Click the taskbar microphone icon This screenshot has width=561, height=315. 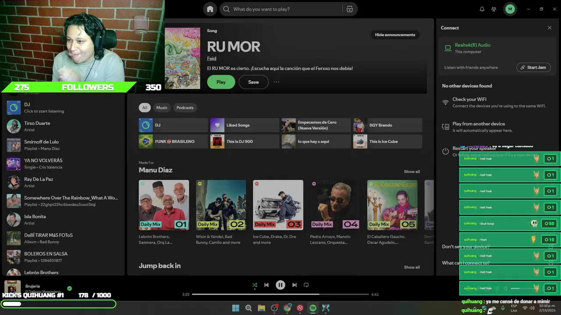click(503, 308)
